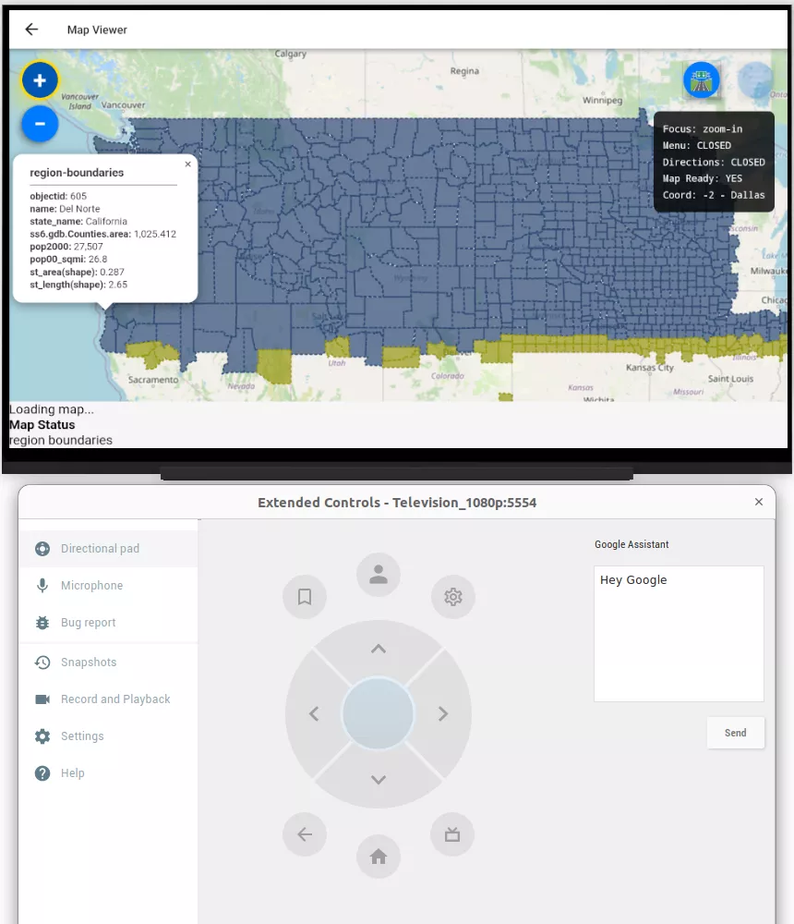
Task: Click the blue zoom-out minus button
Action: coord(40,124)
